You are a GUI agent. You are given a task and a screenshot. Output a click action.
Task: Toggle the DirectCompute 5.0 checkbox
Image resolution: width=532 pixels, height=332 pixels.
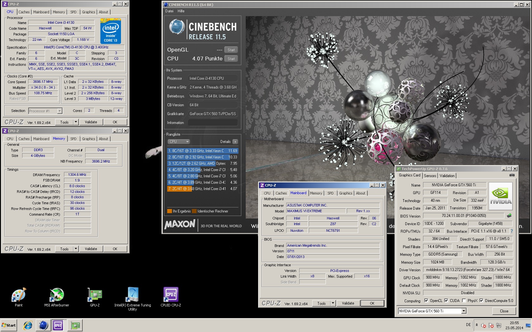coord(481,301)
